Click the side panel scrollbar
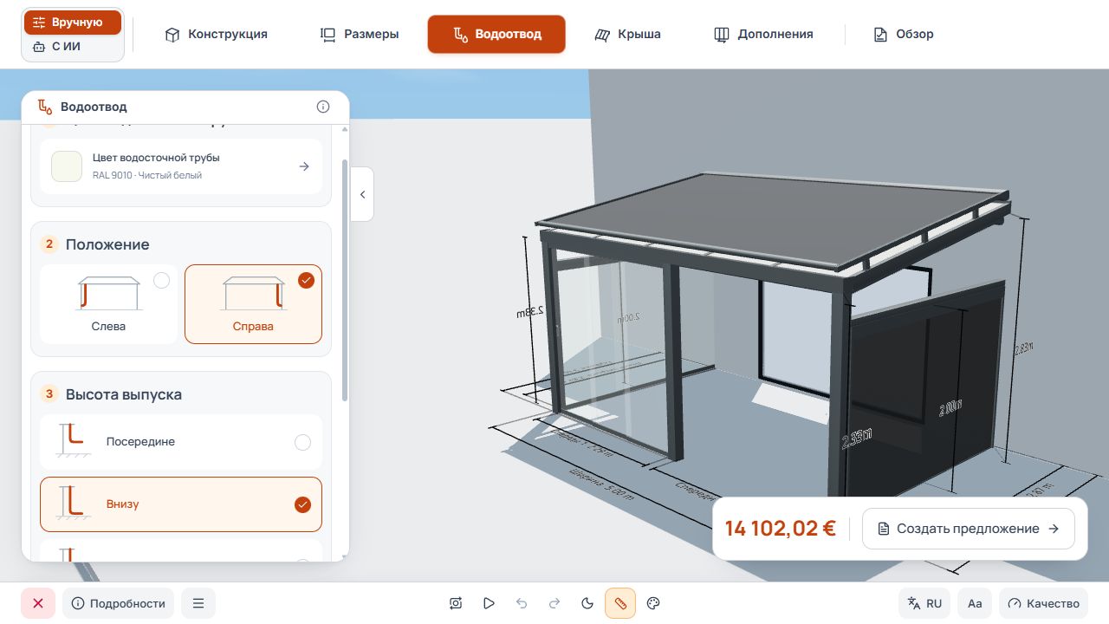This screenshot has width=1109, height=624. point(346,280)
